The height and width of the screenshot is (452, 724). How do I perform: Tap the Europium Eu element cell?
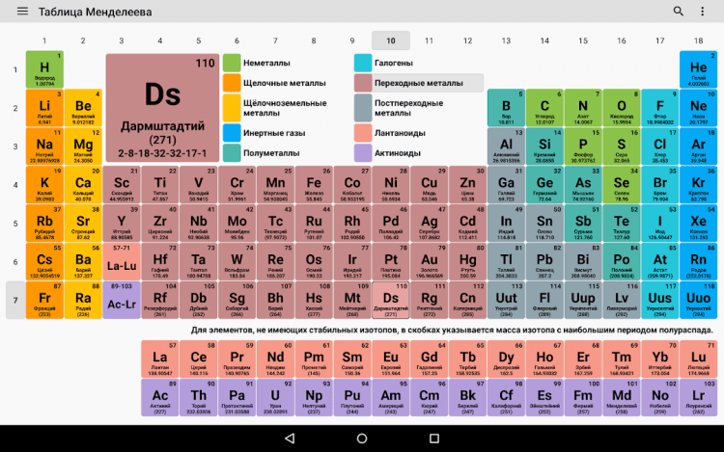391,359
